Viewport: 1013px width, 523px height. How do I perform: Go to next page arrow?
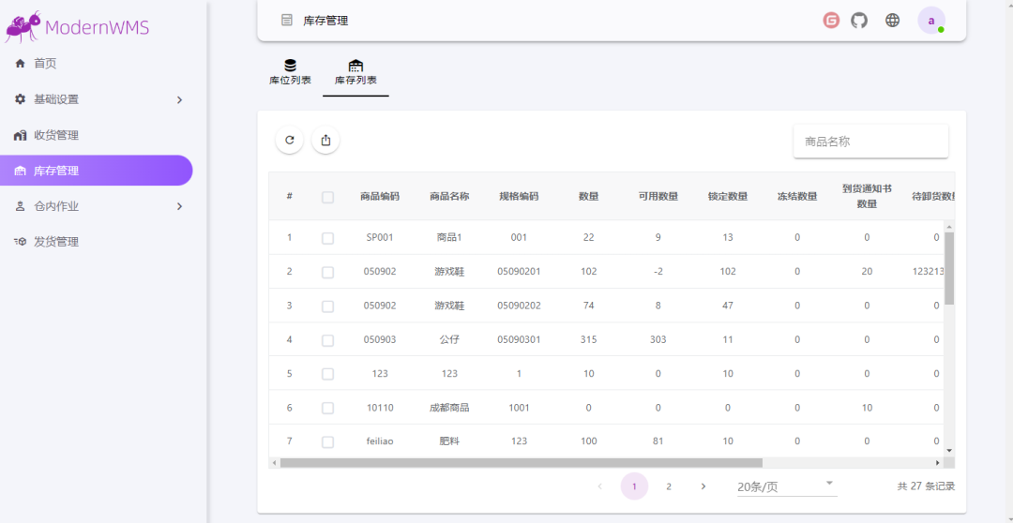click(703, 486)
